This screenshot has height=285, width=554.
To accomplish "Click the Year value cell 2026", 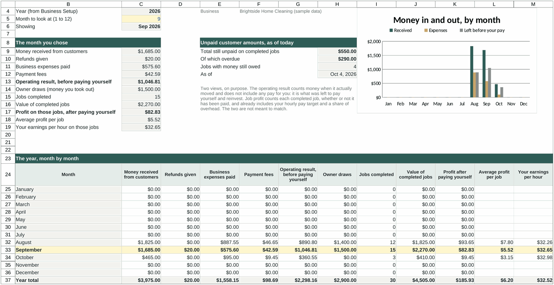I will 141,11.
